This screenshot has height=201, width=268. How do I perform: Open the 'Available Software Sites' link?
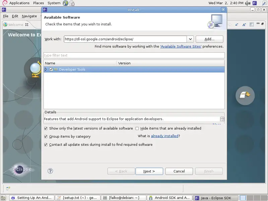pyautogui.click(x=181, y=47)
